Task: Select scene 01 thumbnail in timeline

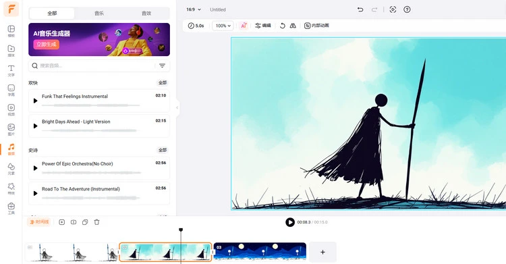Action: [72, 252]
